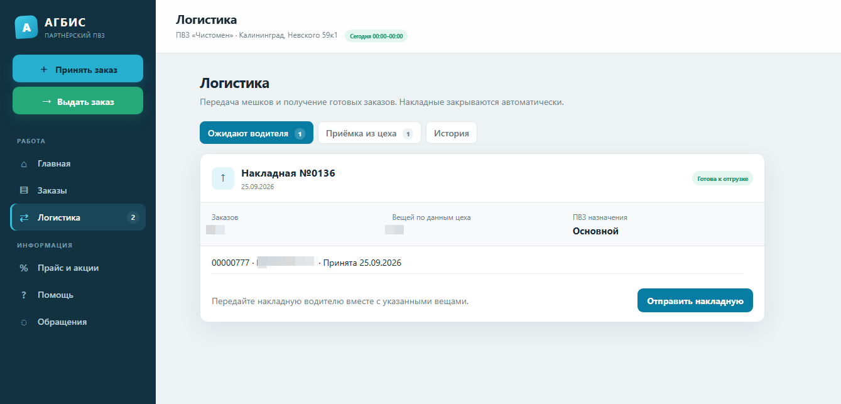Viewport: 841px width, 404px height.
Task: Click the Сегодня 00:00–00:00 schedule badge
Action: pyautogui.click(x=376, y=36)
